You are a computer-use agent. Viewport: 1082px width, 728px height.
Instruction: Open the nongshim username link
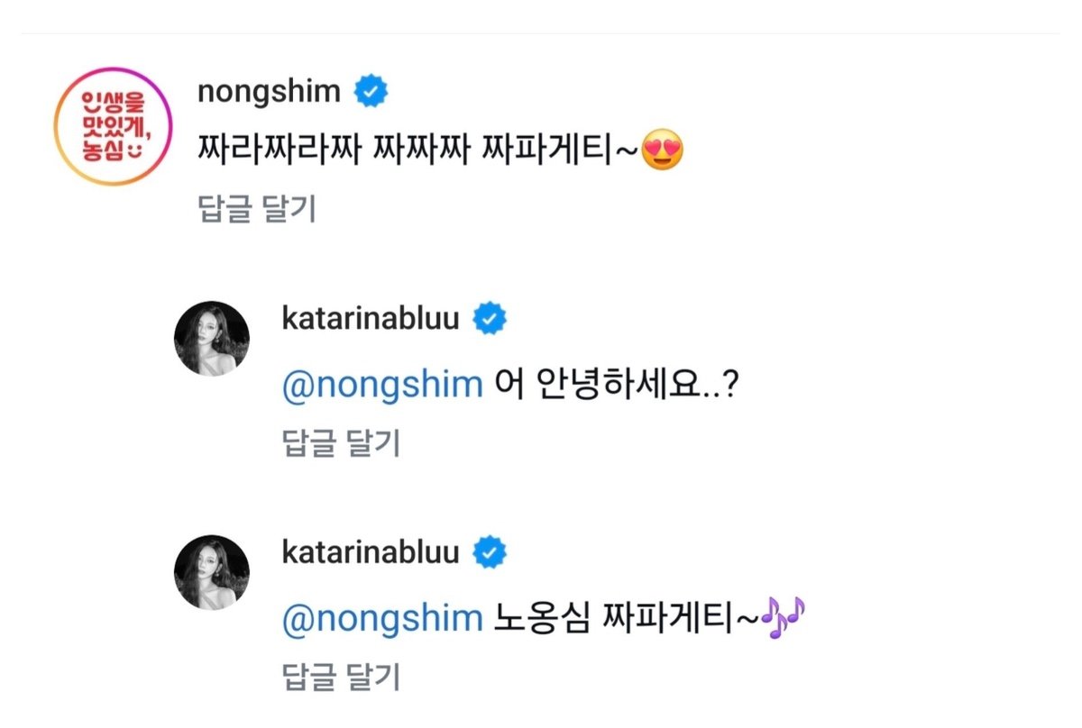point(269,91)
